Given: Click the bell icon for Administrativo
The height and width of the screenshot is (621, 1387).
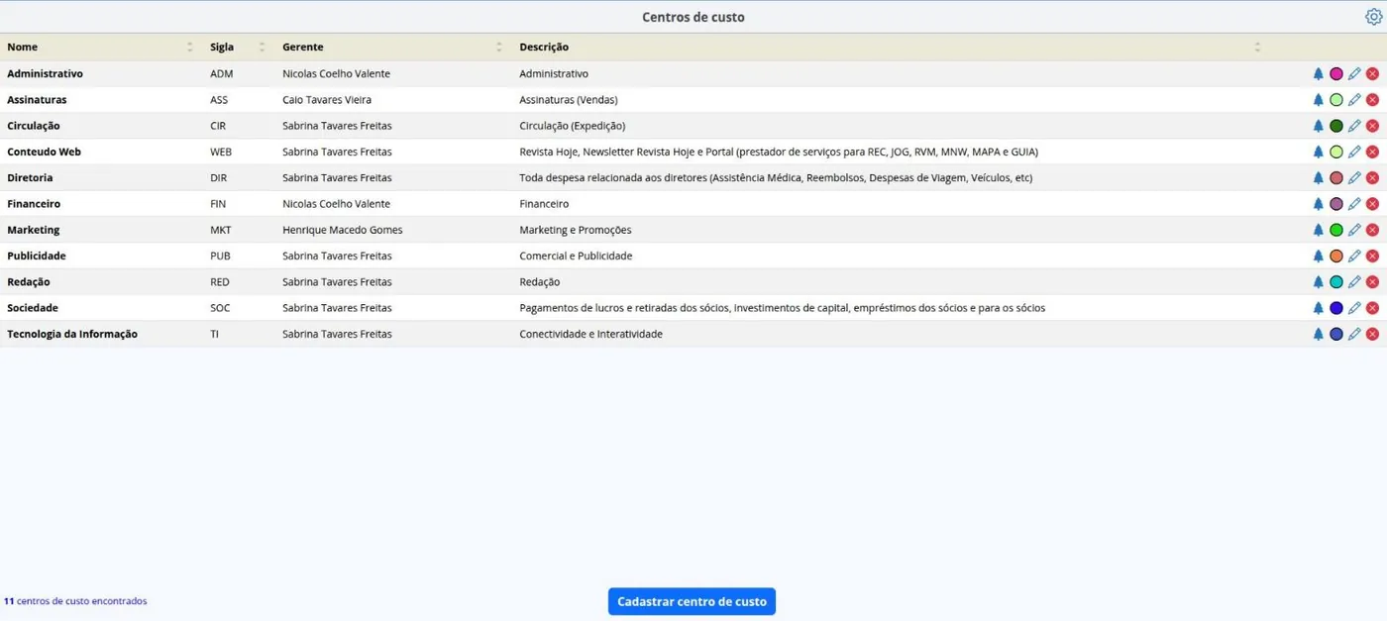Looking at the screenshot, I should pyautogui.click(x=1318, y=74).
